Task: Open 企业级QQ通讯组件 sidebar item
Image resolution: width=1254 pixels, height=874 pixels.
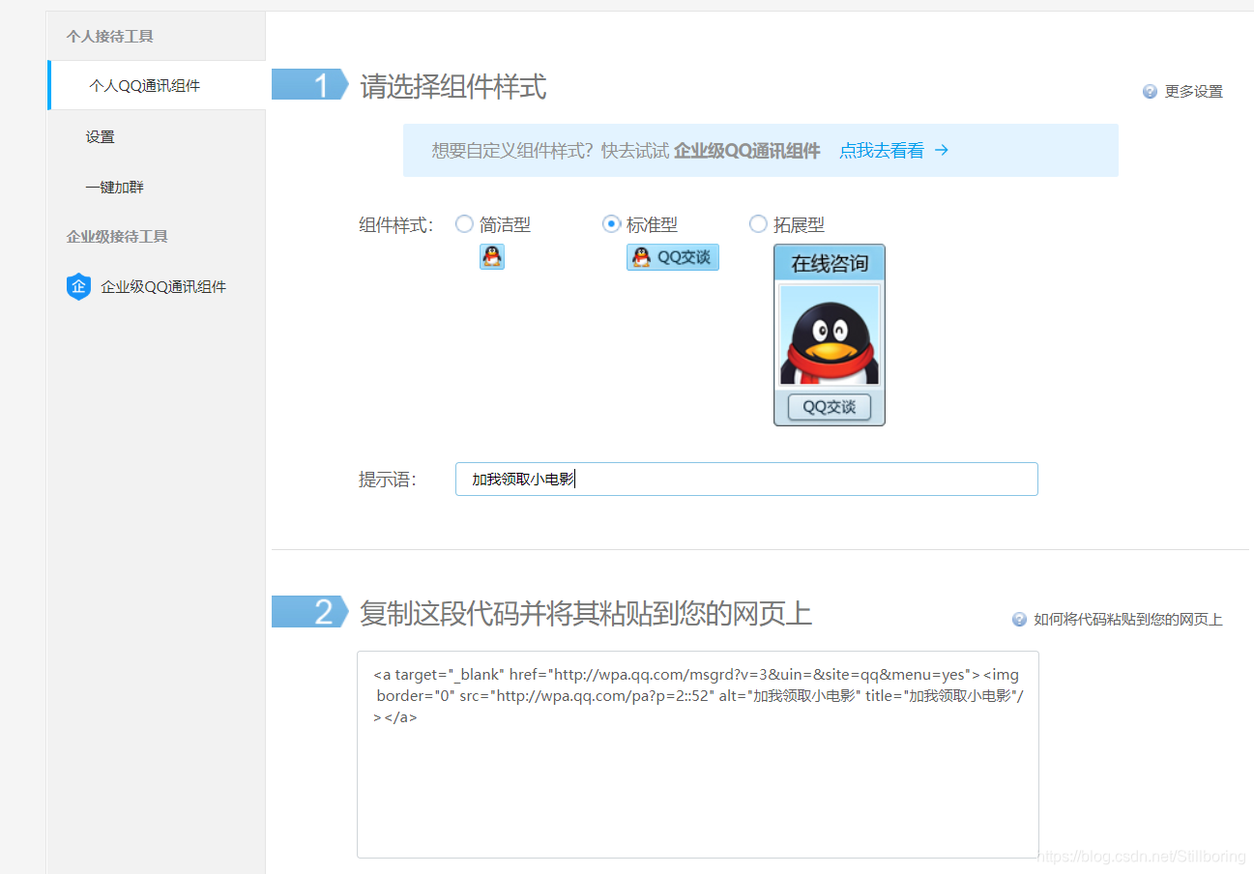Action: click(163, 286)
